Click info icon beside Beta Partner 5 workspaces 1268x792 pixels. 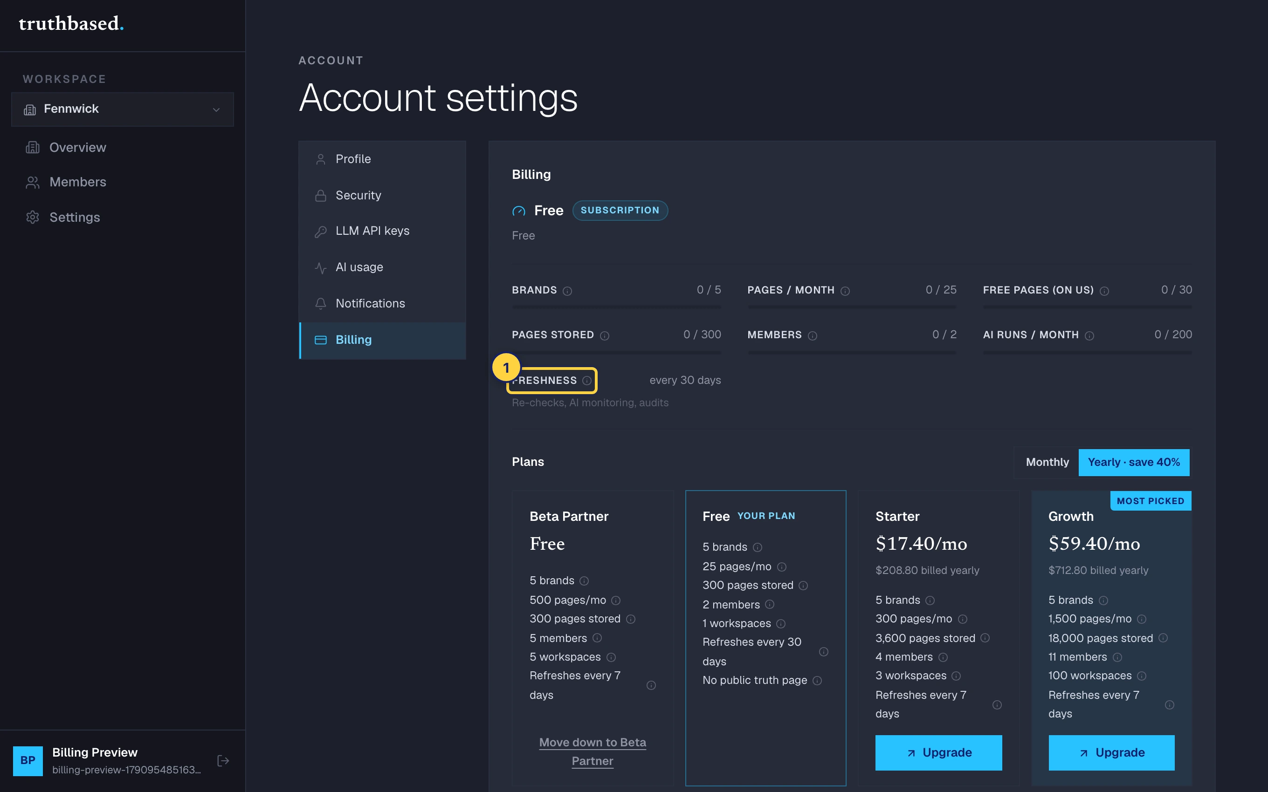pos(610,657)
